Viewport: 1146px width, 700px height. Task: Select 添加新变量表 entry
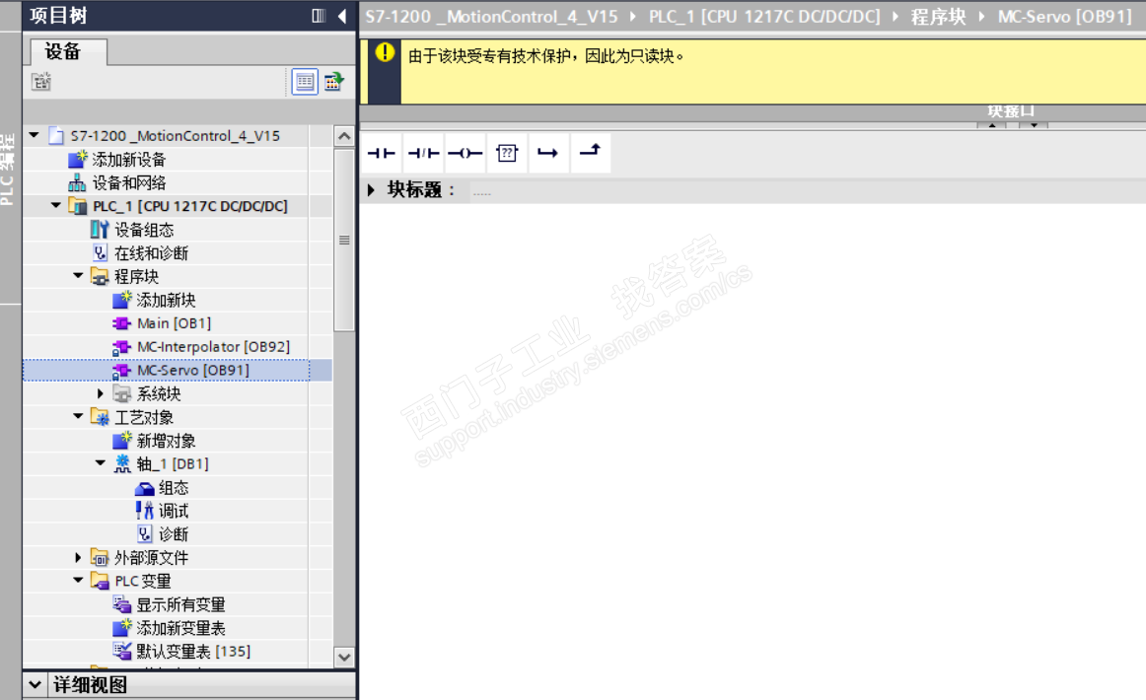click(180, 628)
